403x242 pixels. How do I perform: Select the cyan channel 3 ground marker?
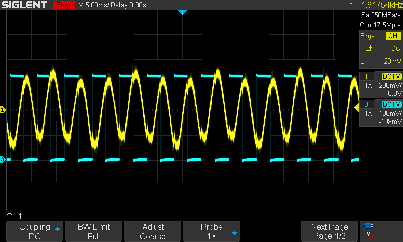pos(3,159)
